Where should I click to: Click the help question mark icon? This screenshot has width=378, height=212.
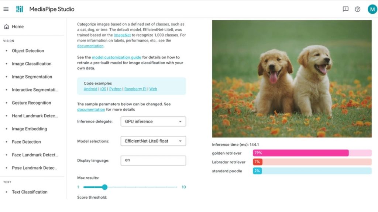click(357, 9)
